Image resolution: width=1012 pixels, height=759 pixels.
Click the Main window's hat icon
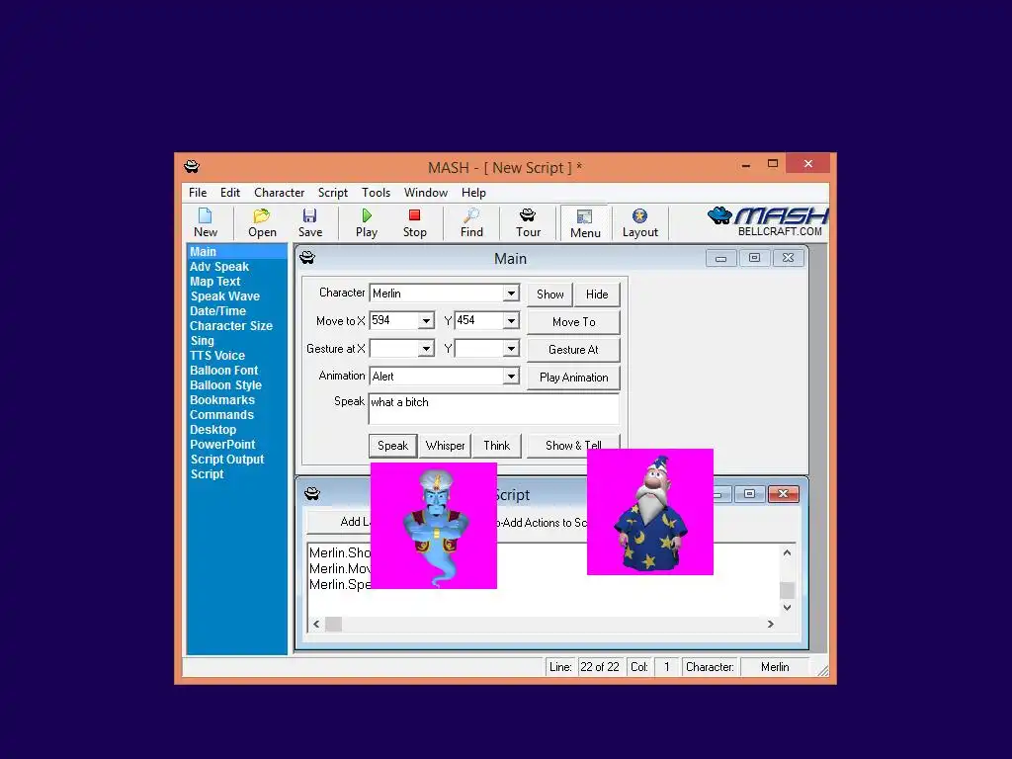307,258
